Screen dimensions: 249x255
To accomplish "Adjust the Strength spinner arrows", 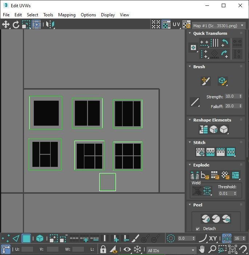I will [x=241, y=96].
